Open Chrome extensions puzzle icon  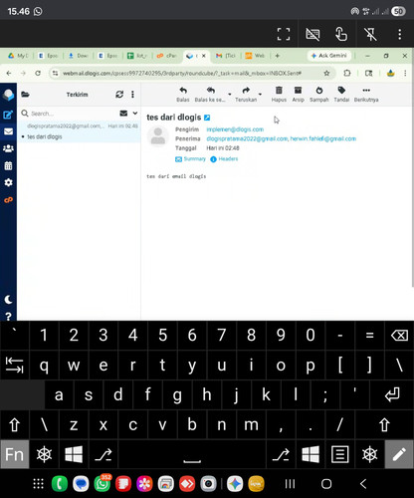point(347,73)
